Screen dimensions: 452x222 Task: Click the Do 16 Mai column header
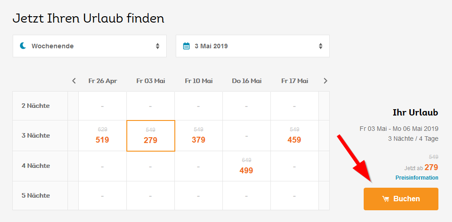coord(247,81)
